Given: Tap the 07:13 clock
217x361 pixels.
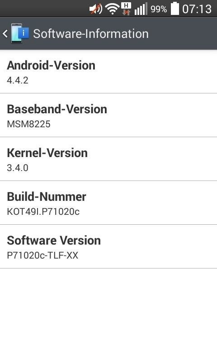Looking at the screenshot, I should pos(197,9).
